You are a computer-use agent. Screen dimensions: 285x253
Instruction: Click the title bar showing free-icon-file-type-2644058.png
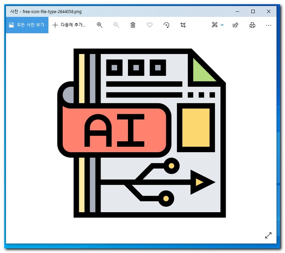(126, 11)
